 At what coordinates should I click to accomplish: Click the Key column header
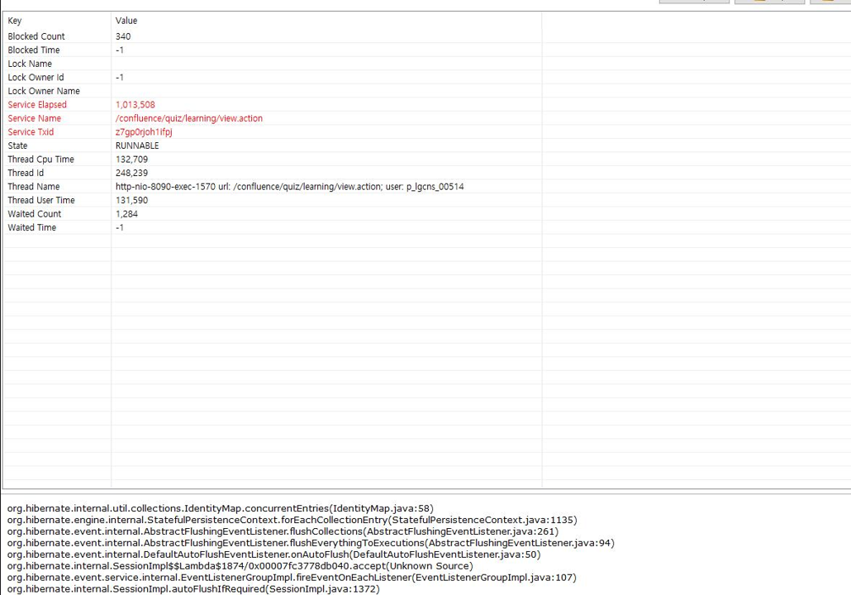tap(15, 21)
